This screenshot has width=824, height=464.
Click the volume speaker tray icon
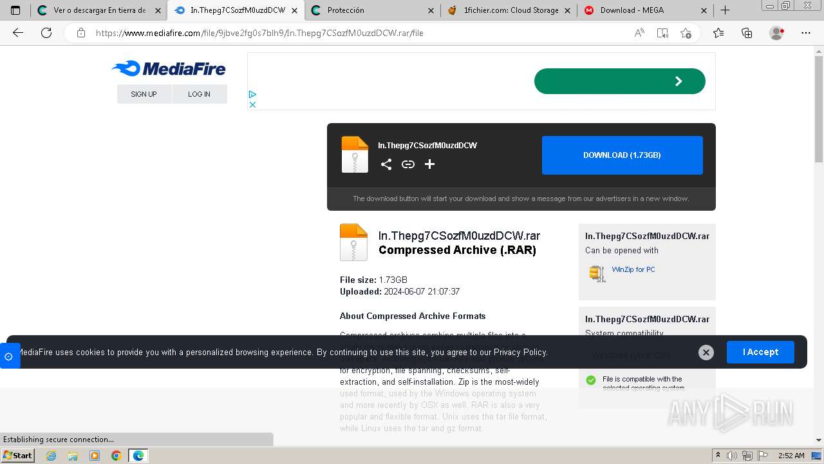(732, 456)
